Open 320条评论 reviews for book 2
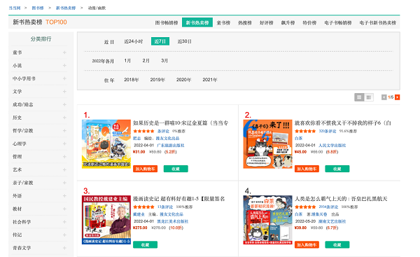The width and height of the screenshot is (420, 257). click(x=328, y=131)
